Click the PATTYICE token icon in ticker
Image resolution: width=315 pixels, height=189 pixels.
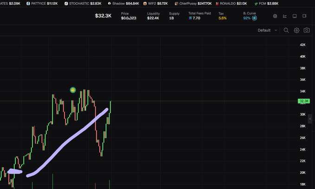tap(28, 4)
